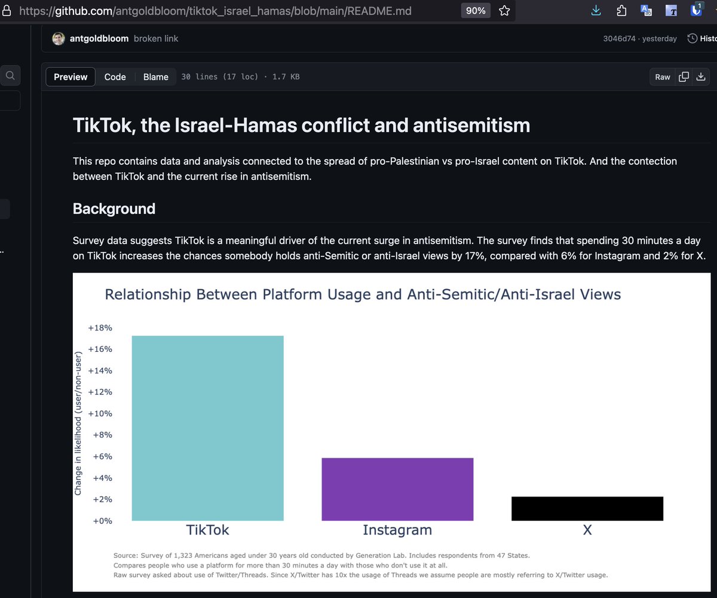
Task: Click the "Source: Survey of 1,323 Americans" footnote
Action: pos(321,555)
